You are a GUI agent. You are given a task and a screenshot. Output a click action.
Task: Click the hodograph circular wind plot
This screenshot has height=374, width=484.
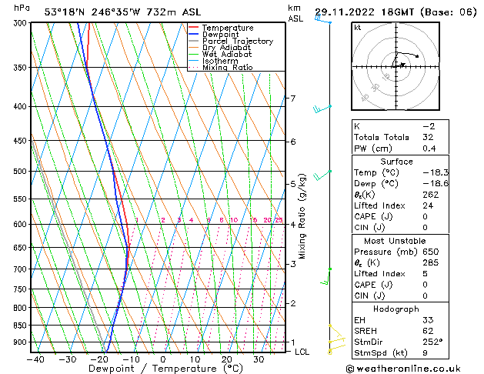399,65
